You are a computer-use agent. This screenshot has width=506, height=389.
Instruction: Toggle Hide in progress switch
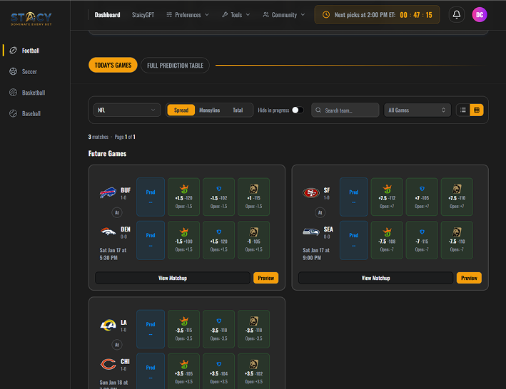tap(297, 110)
